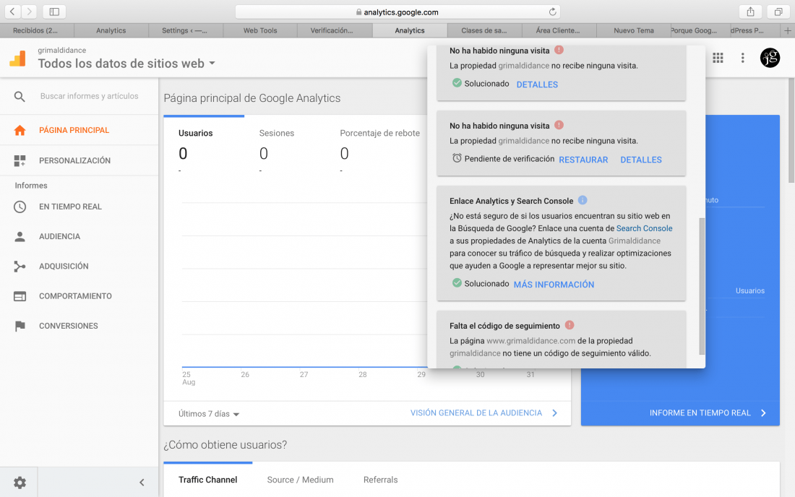Click the person icon for Audiencia

tap(20, 237)
